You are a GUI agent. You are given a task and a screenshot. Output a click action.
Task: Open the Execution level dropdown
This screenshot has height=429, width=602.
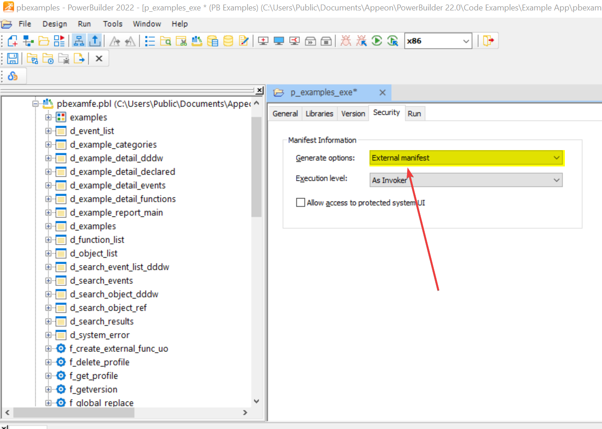coord(556,180)
